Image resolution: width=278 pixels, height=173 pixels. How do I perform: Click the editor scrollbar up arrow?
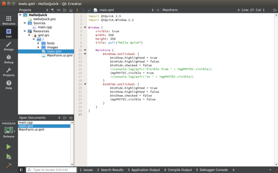pos(276,15)
